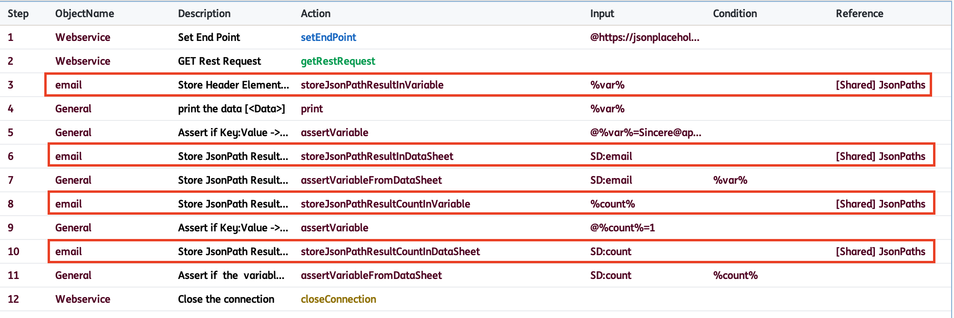This screenshot has width=954, height=318.
Task: Click the Step column header
Action: pos(18,13)
